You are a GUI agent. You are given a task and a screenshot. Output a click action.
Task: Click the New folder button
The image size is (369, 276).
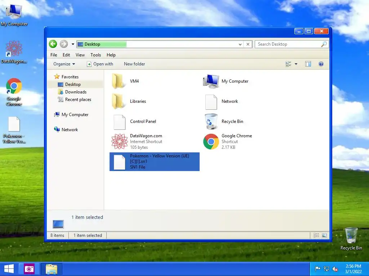click(x=134, y=64)
